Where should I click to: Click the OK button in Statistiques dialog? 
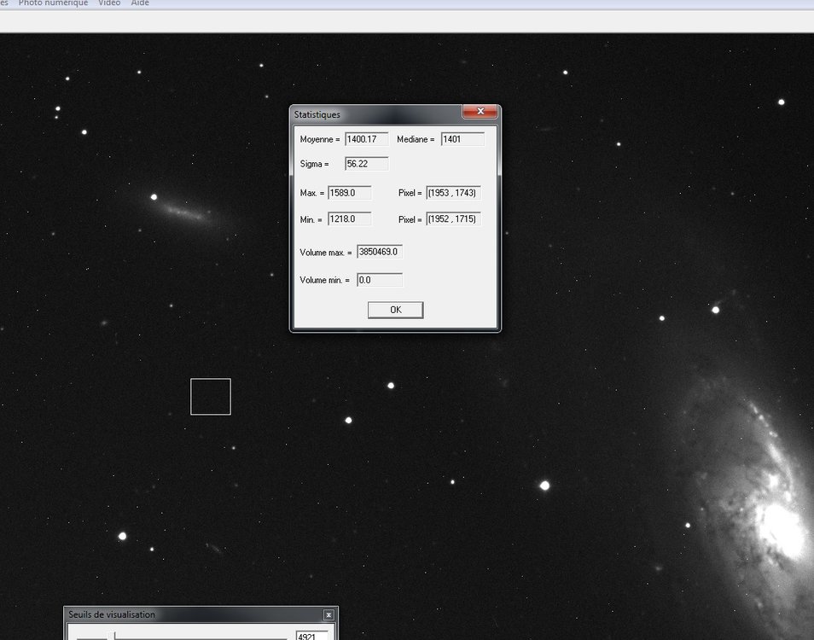[x=394, y=309]
